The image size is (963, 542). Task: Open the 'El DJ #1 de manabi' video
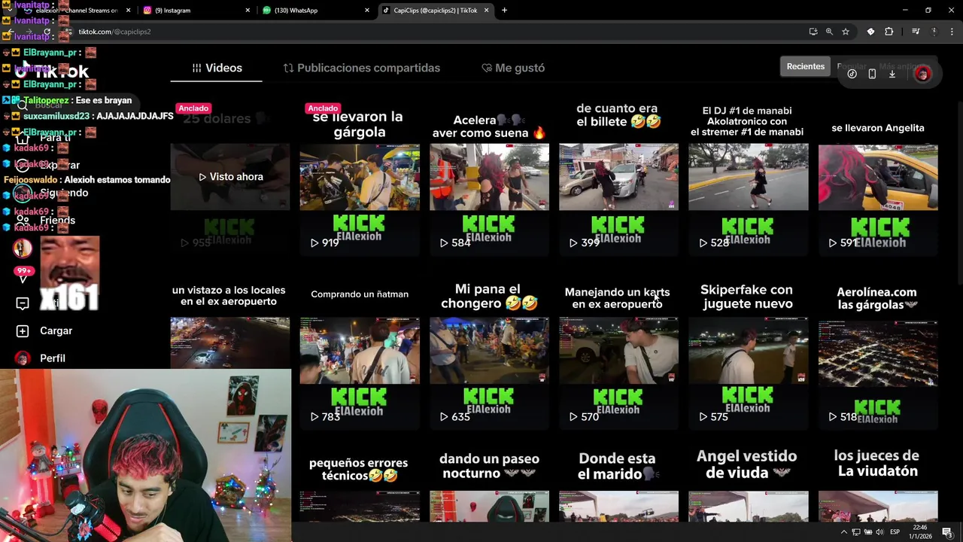[x=749, y=177]
